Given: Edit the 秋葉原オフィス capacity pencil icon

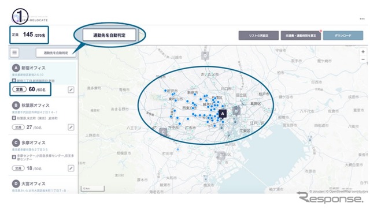Looking at the screenshot, I should click(x=71, y=127).
